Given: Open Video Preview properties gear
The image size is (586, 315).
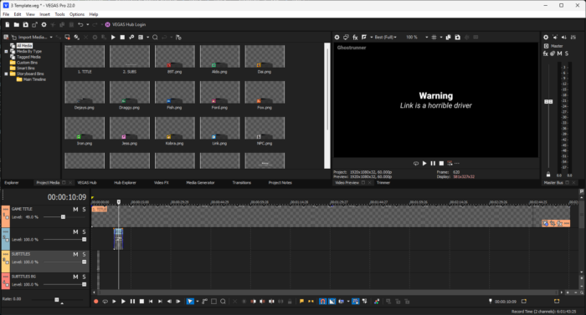Looking at the screenshot, I should [x=337, y=38].
